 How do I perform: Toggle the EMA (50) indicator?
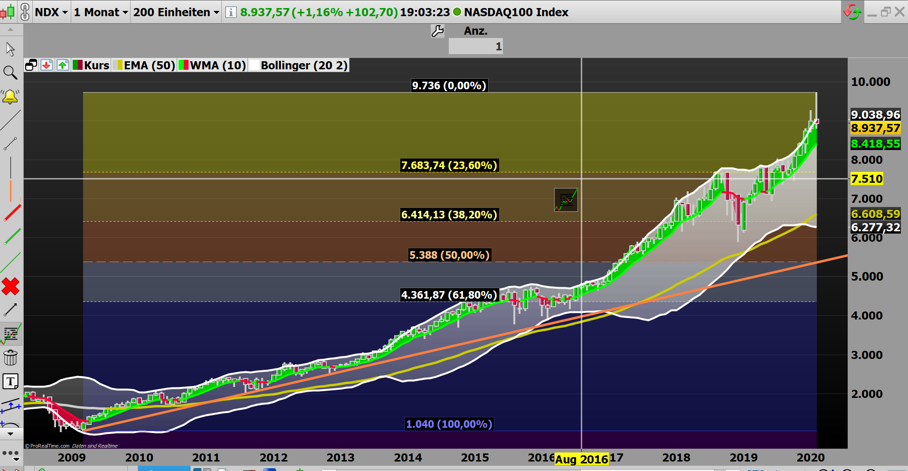pos(149,65)
